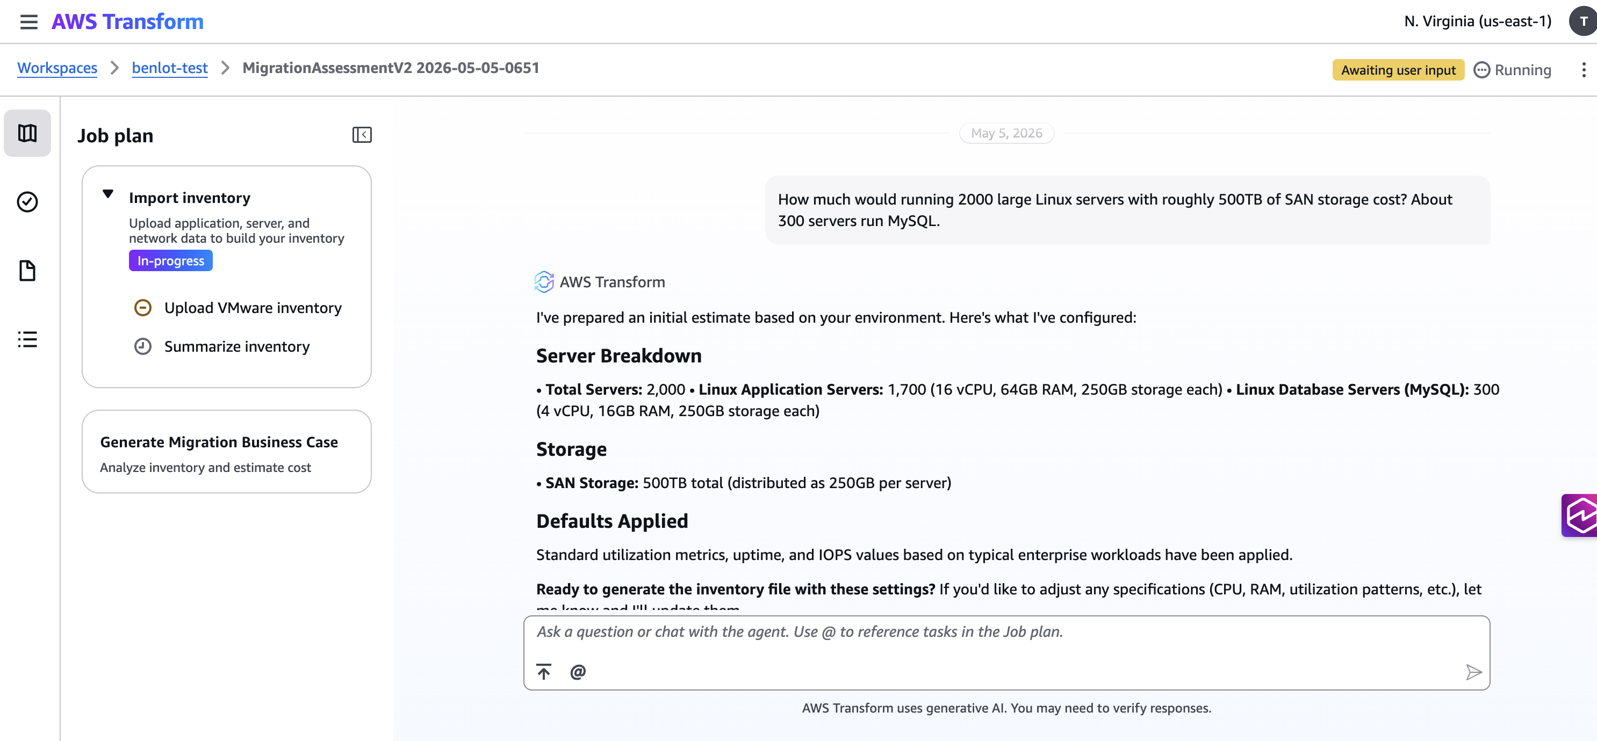The height and width of the screenshot is (741, 1597).
Task: Open the Generate Migration Business Case step
Action: pos(226,452)
